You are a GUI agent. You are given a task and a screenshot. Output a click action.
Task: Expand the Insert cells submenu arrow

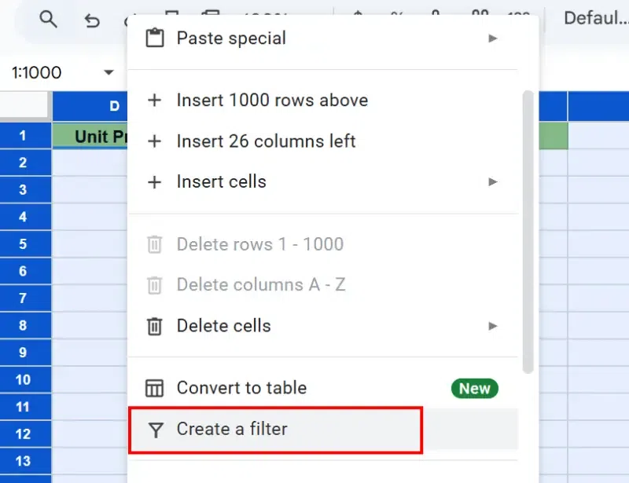click(493, 181)
